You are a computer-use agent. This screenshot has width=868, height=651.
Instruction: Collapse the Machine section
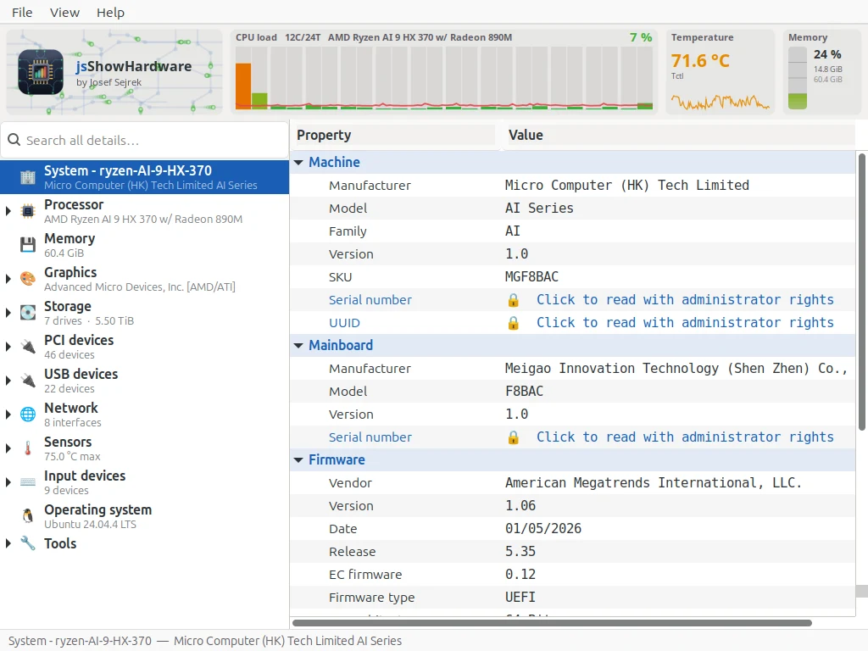298,162
